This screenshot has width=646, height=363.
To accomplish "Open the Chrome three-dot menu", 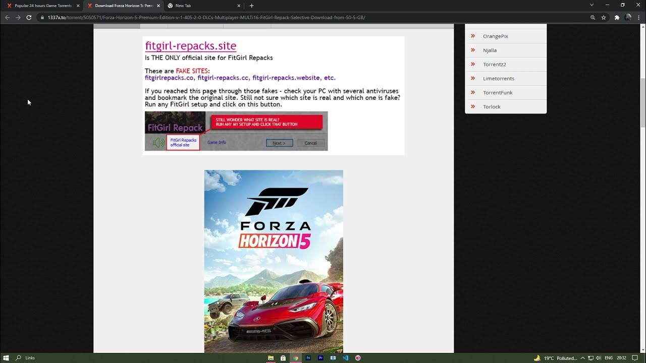I will 638,17.
